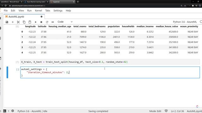Click the kernel count icon in status bar

13,111
